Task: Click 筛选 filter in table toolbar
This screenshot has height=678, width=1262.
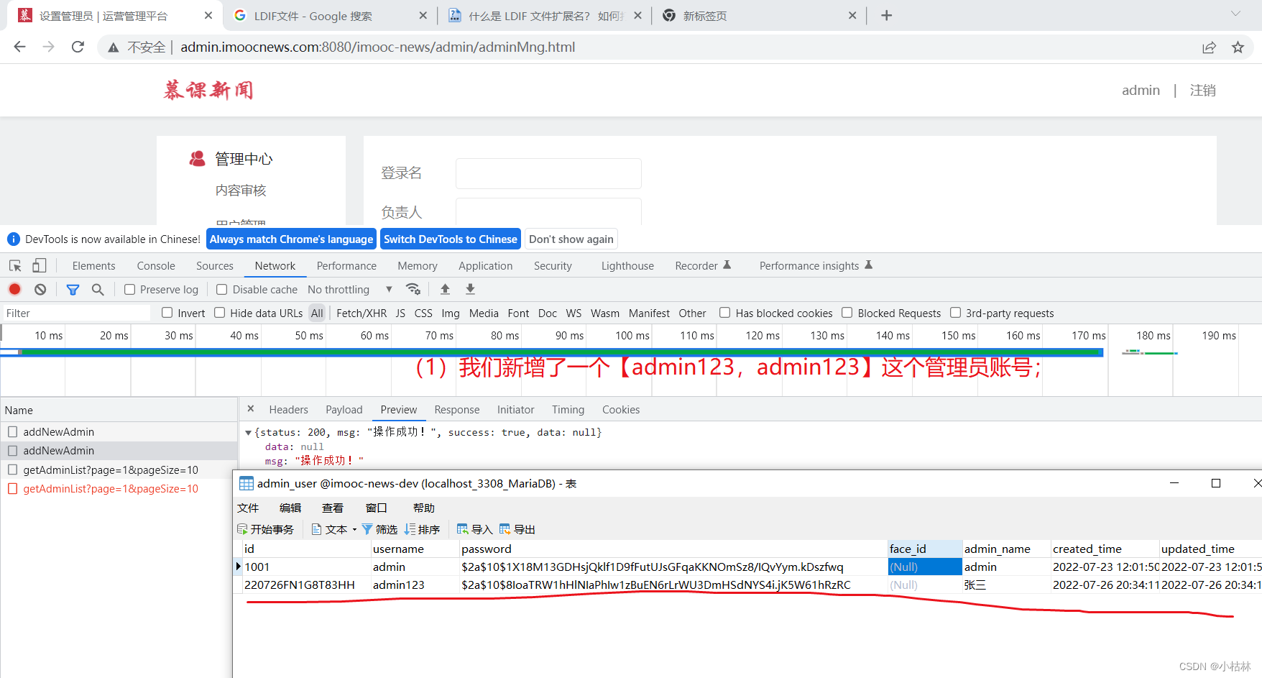Action: pos(379,529)
